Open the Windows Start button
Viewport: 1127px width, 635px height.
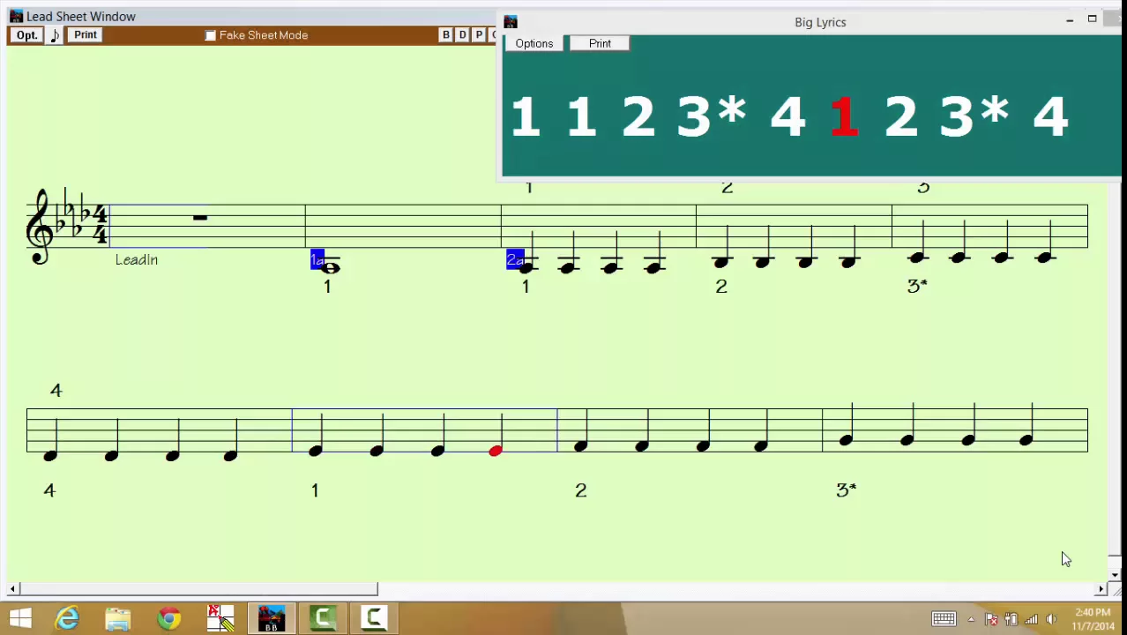coord(20,618)
